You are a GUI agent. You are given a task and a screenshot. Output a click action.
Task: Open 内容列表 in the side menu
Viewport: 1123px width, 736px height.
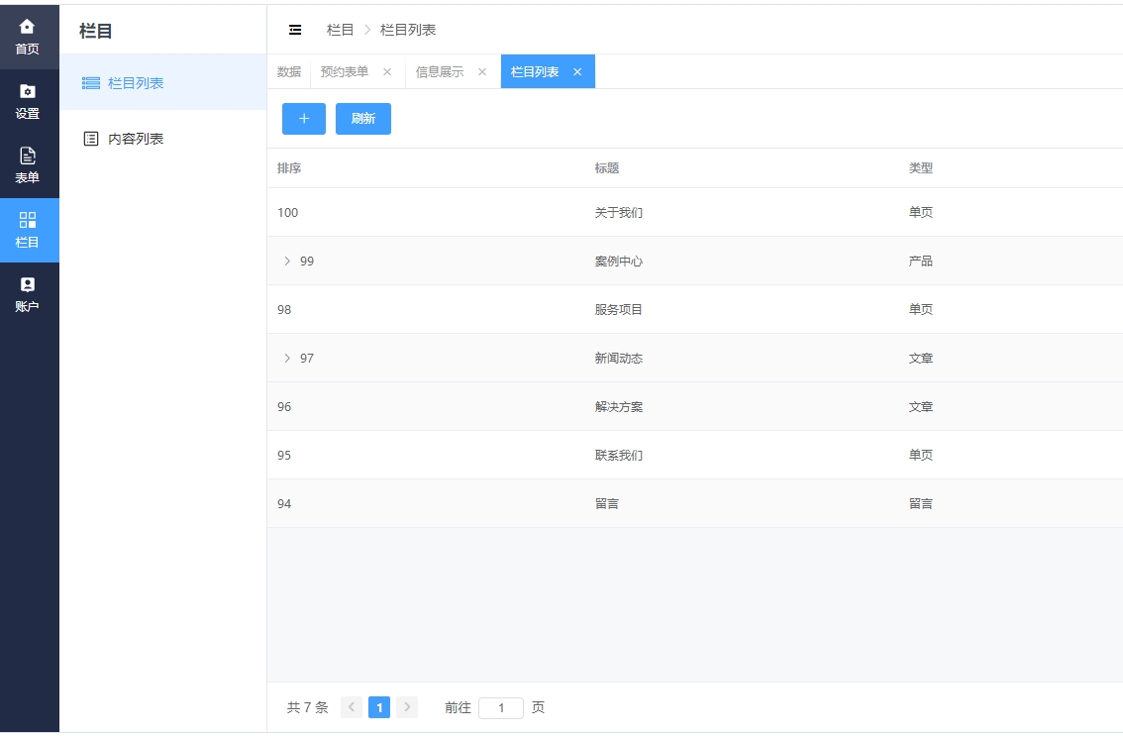click(136, 139)
